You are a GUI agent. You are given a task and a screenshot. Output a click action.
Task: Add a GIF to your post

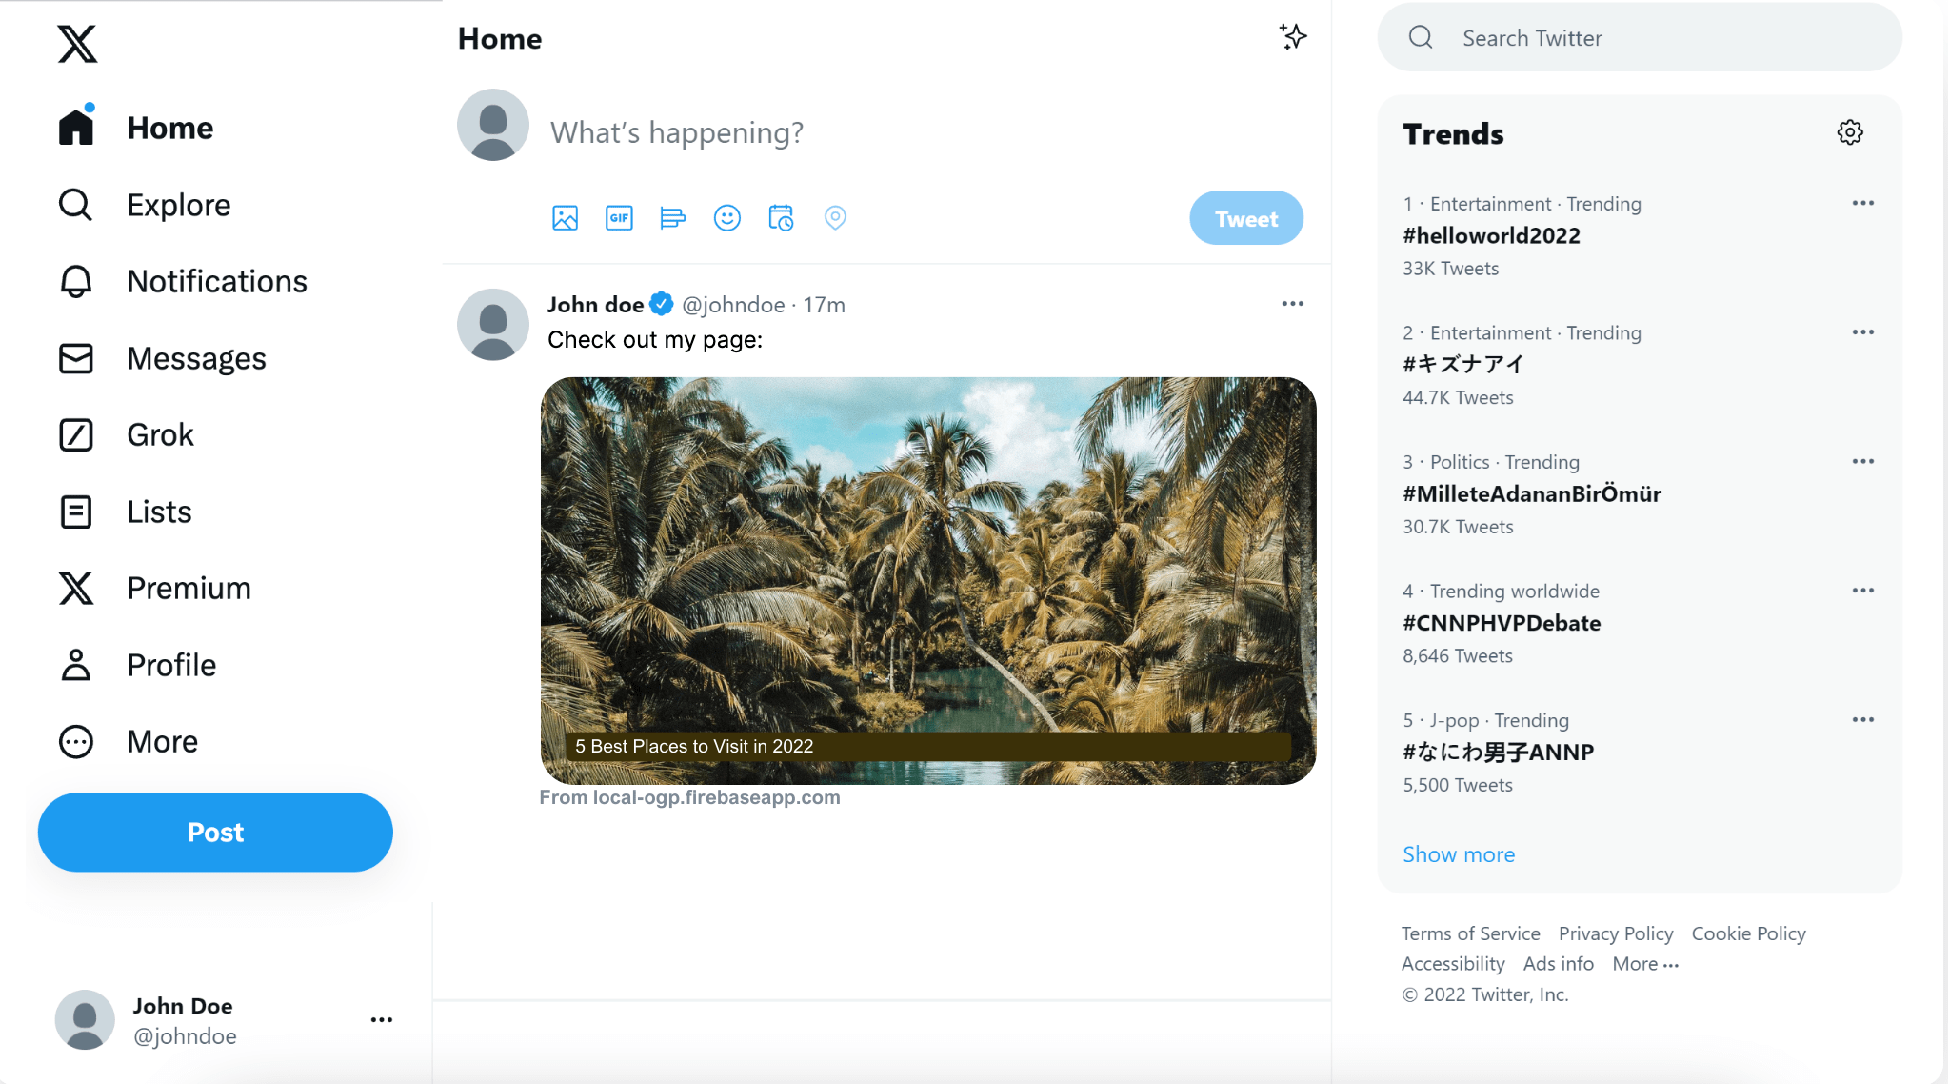pos(618,217)
